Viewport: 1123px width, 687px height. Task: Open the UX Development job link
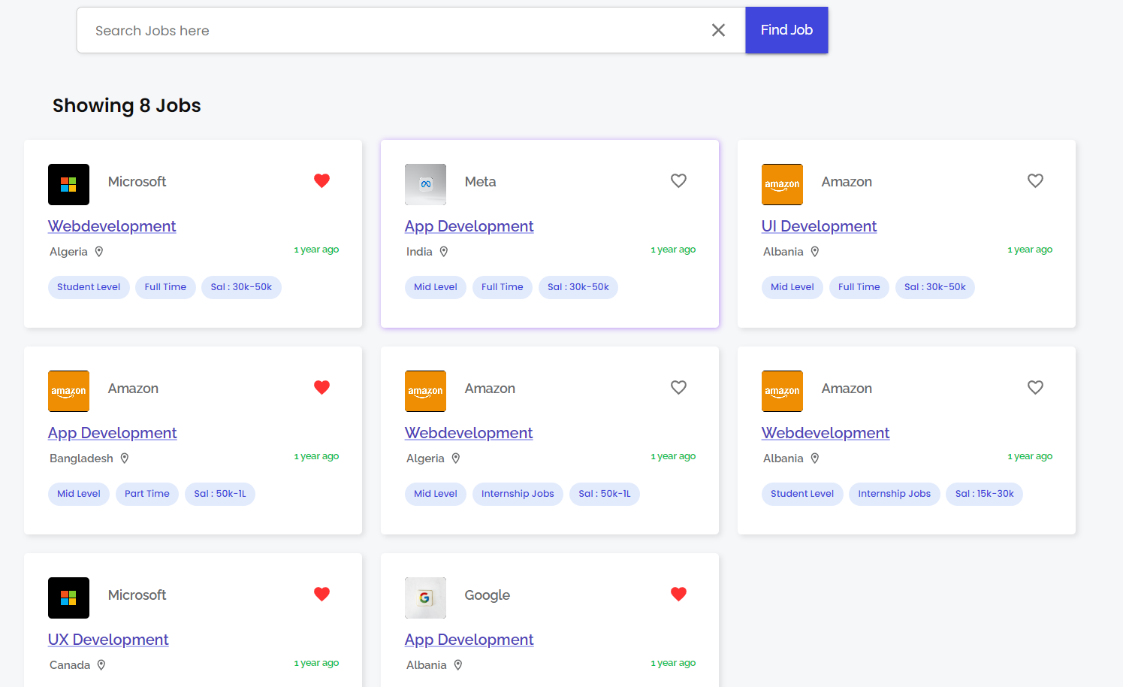click(108, 640)
